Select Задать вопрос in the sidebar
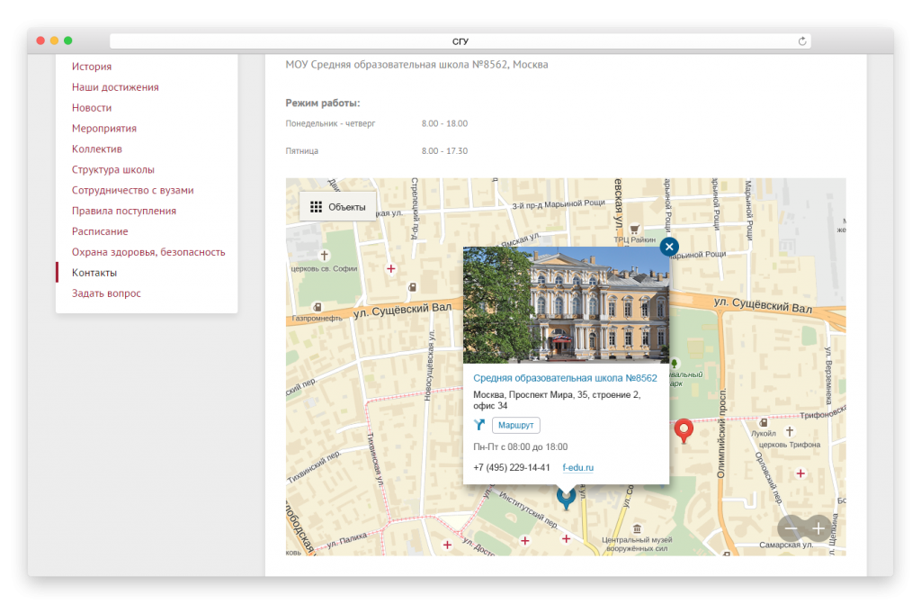The height and width of the screenshot is (604, 921). coord(106,293)
